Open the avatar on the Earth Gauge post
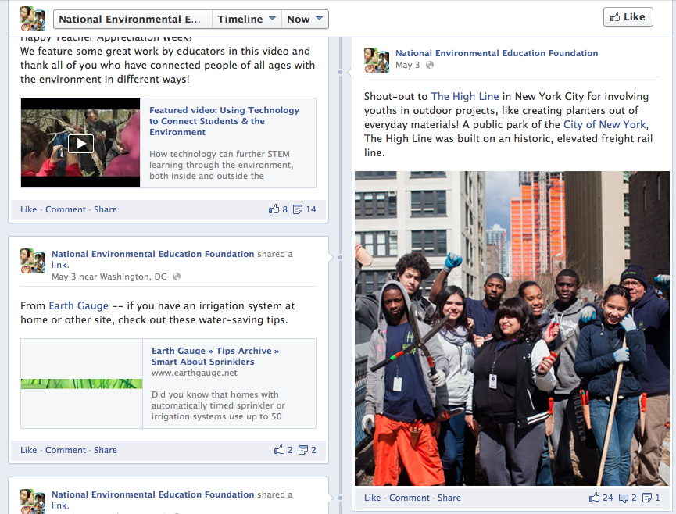 (x=33, y=261)
